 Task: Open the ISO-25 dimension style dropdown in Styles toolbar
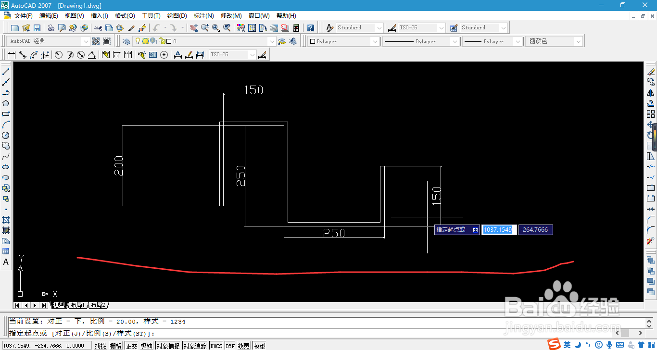tap(441, 28)
